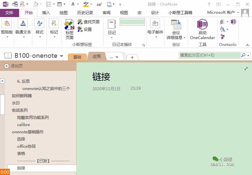Show more sections via the ... dropdown tab
The width and height of the screenshot is (252, 175).
[x=114, y=57]
